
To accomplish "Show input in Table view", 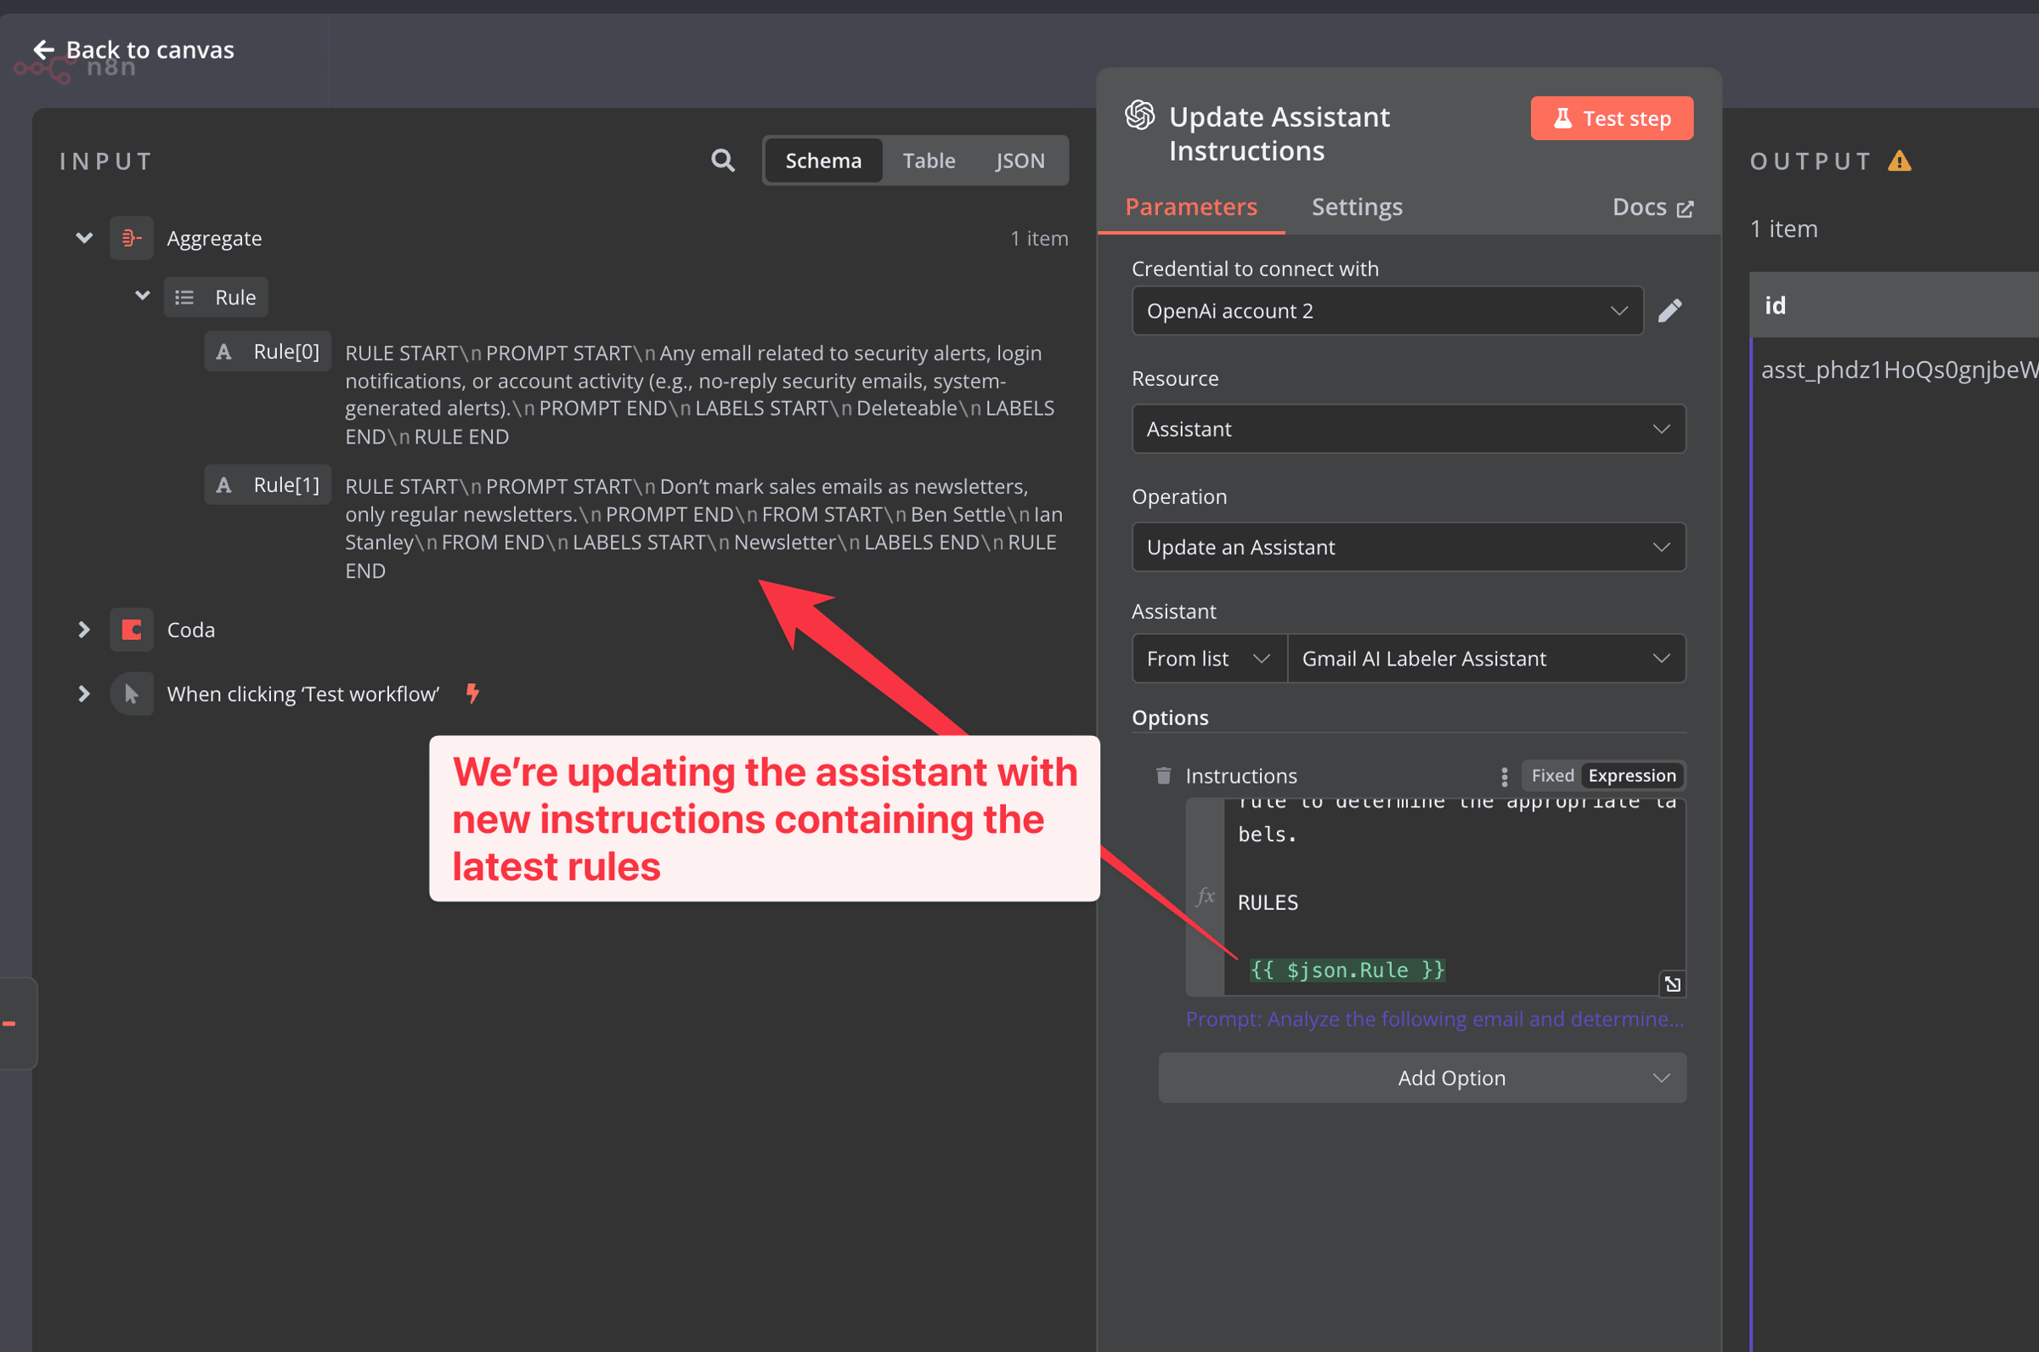I will [x=929, y=161].
